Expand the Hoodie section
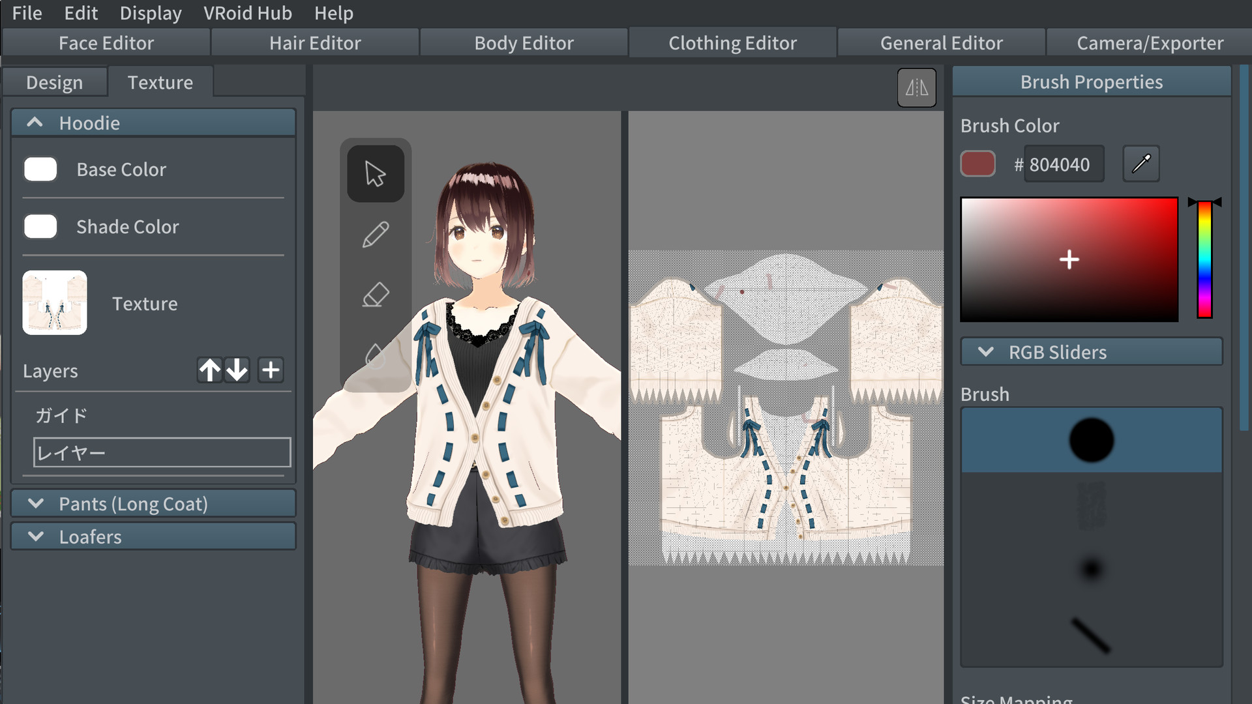1252x704 pixels. 35,122
